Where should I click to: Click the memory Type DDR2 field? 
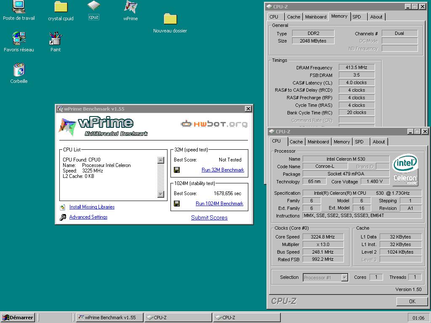pyautogui.click(x=313, y=33)
